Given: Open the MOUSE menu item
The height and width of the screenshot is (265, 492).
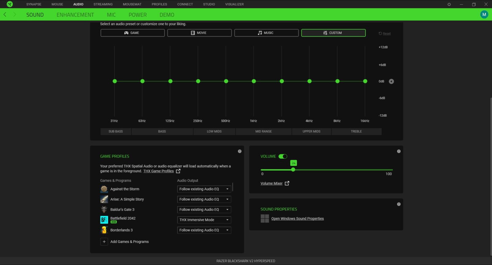Looking at the screenshot, I should 57,4.
